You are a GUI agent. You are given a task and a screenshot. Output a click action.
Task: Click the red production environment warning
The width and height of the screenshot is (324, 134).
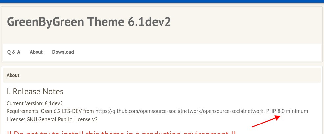tap(121, 132)
